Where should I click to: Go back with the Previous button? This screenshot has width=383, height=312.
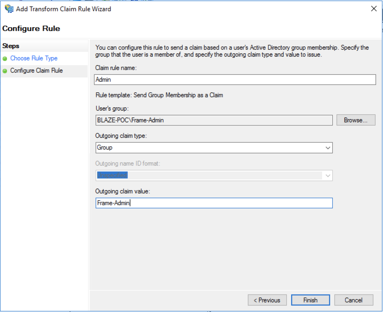click(x=267, y=300)
